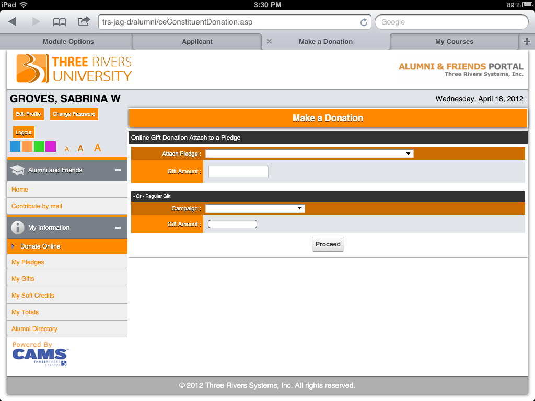Click the Three Rivers University logo
This screenshot has width=535, height=401.
coord(74,69)
